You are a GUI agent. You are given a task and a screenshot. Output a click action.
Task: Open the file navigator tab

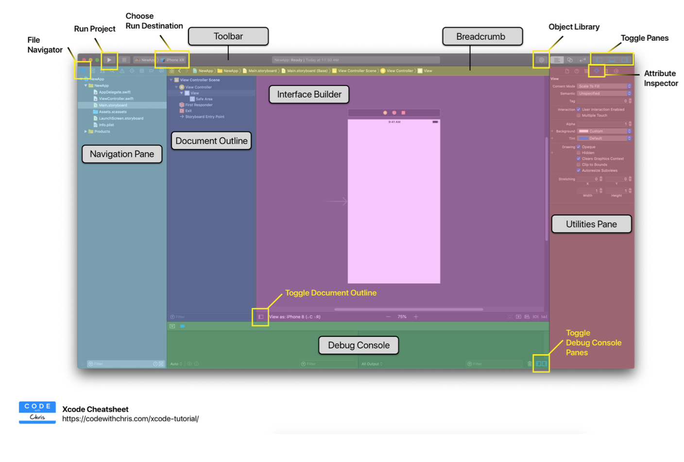pos(83,70)
